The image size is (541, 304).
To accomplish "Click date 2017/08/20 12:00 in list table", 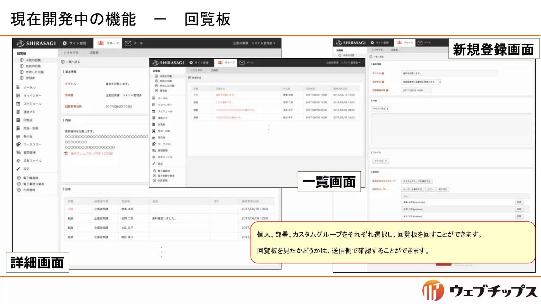I will 316,102.
